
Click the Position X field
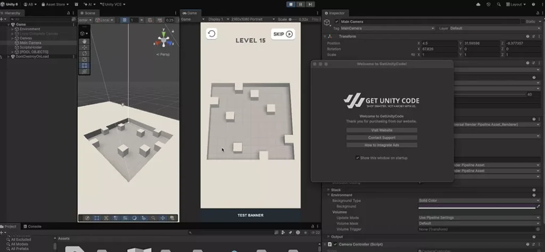click(440, 44)
